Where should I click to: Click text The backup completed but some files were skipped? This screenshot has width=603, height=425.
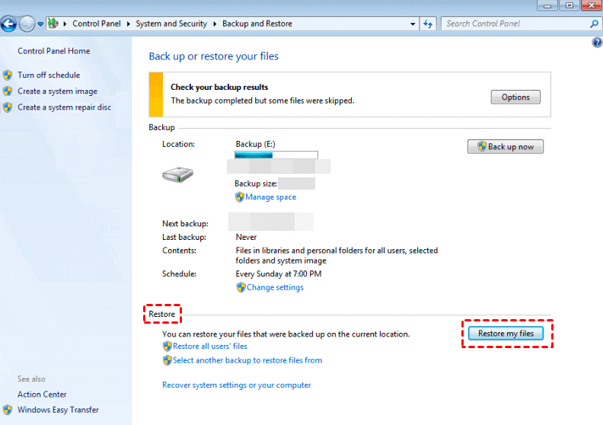coord(262,101)
